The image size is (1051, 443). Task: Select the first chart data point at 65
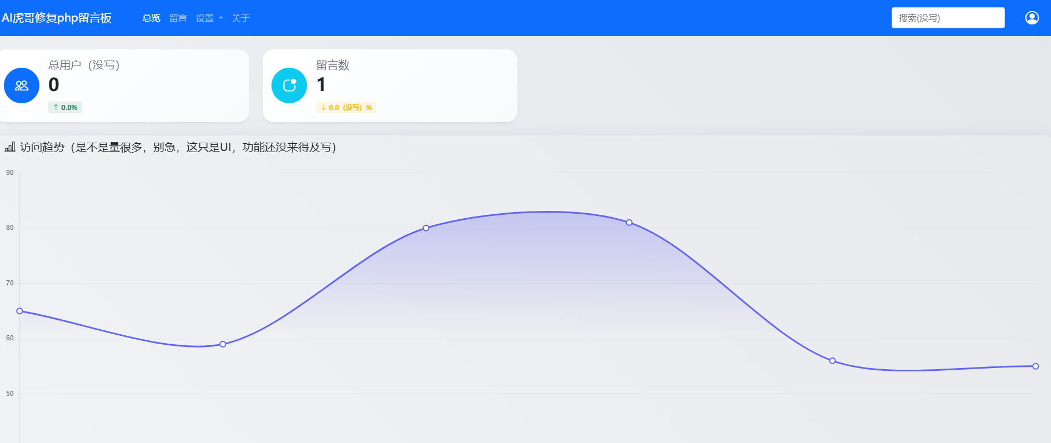[x=19, y=311]
